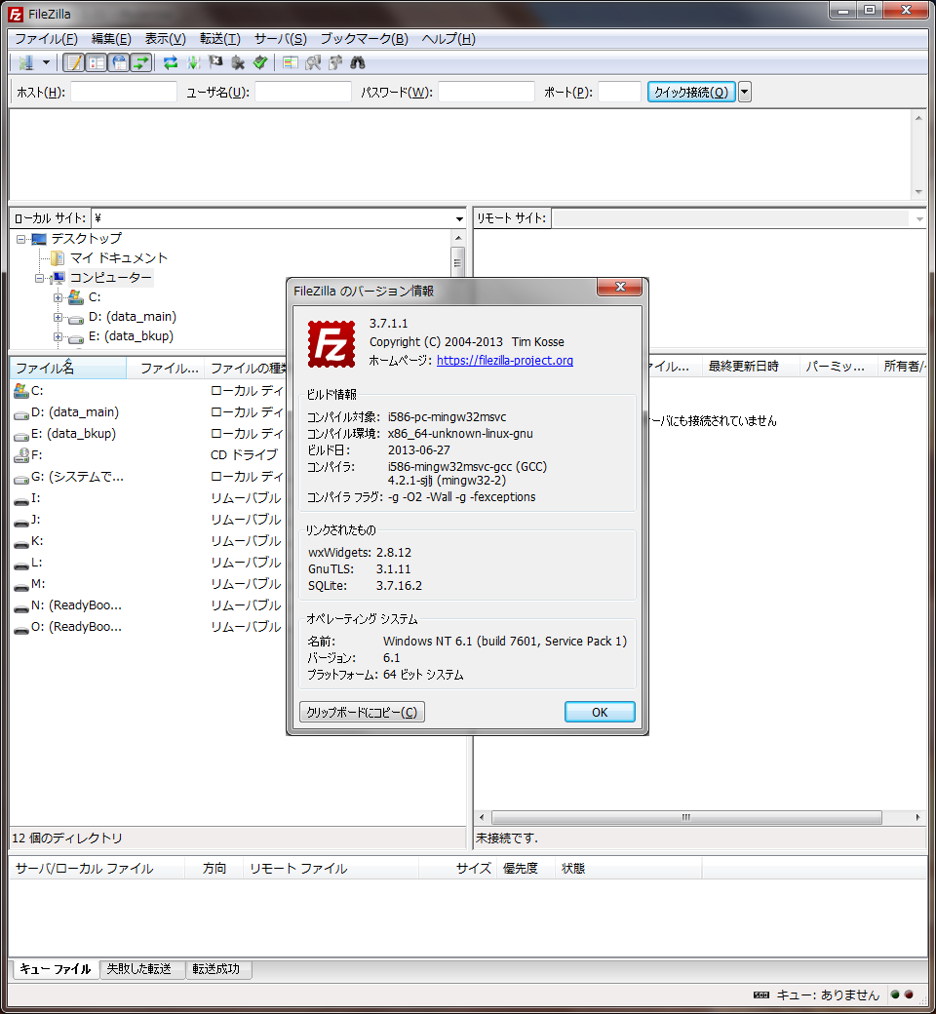The height and width of the screenshot is (1014, 936).
Task: Open the directory listing filters icon
Action: 291,62
